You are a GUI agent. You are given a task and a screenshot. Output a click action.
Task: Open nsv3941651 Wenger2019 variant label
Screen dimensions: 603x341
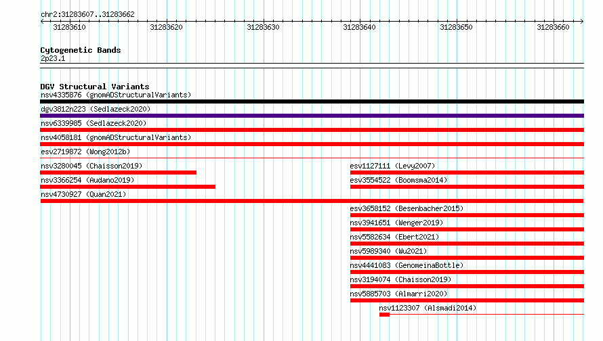pos(396,223)
